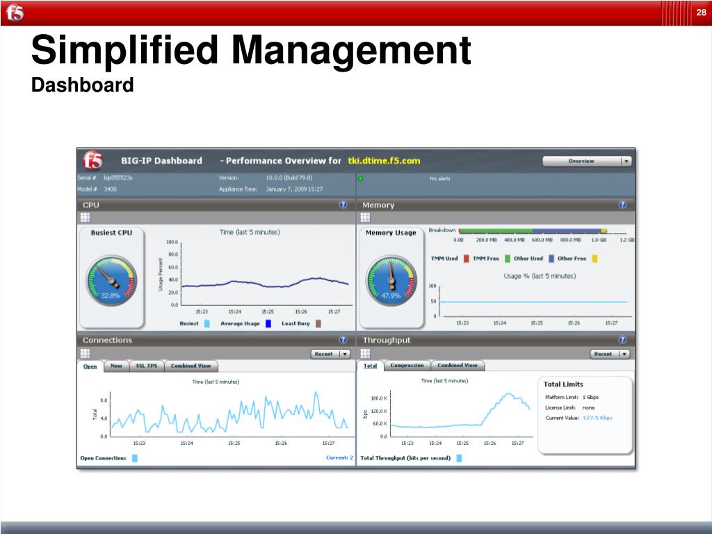
Task: Click the green alert status indicator
Action: pyautogui.click(x=361, y=179)
